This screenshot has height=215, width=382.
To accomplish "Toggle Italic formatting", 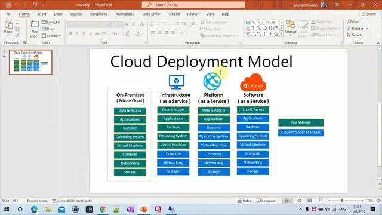I will point(77,33).
